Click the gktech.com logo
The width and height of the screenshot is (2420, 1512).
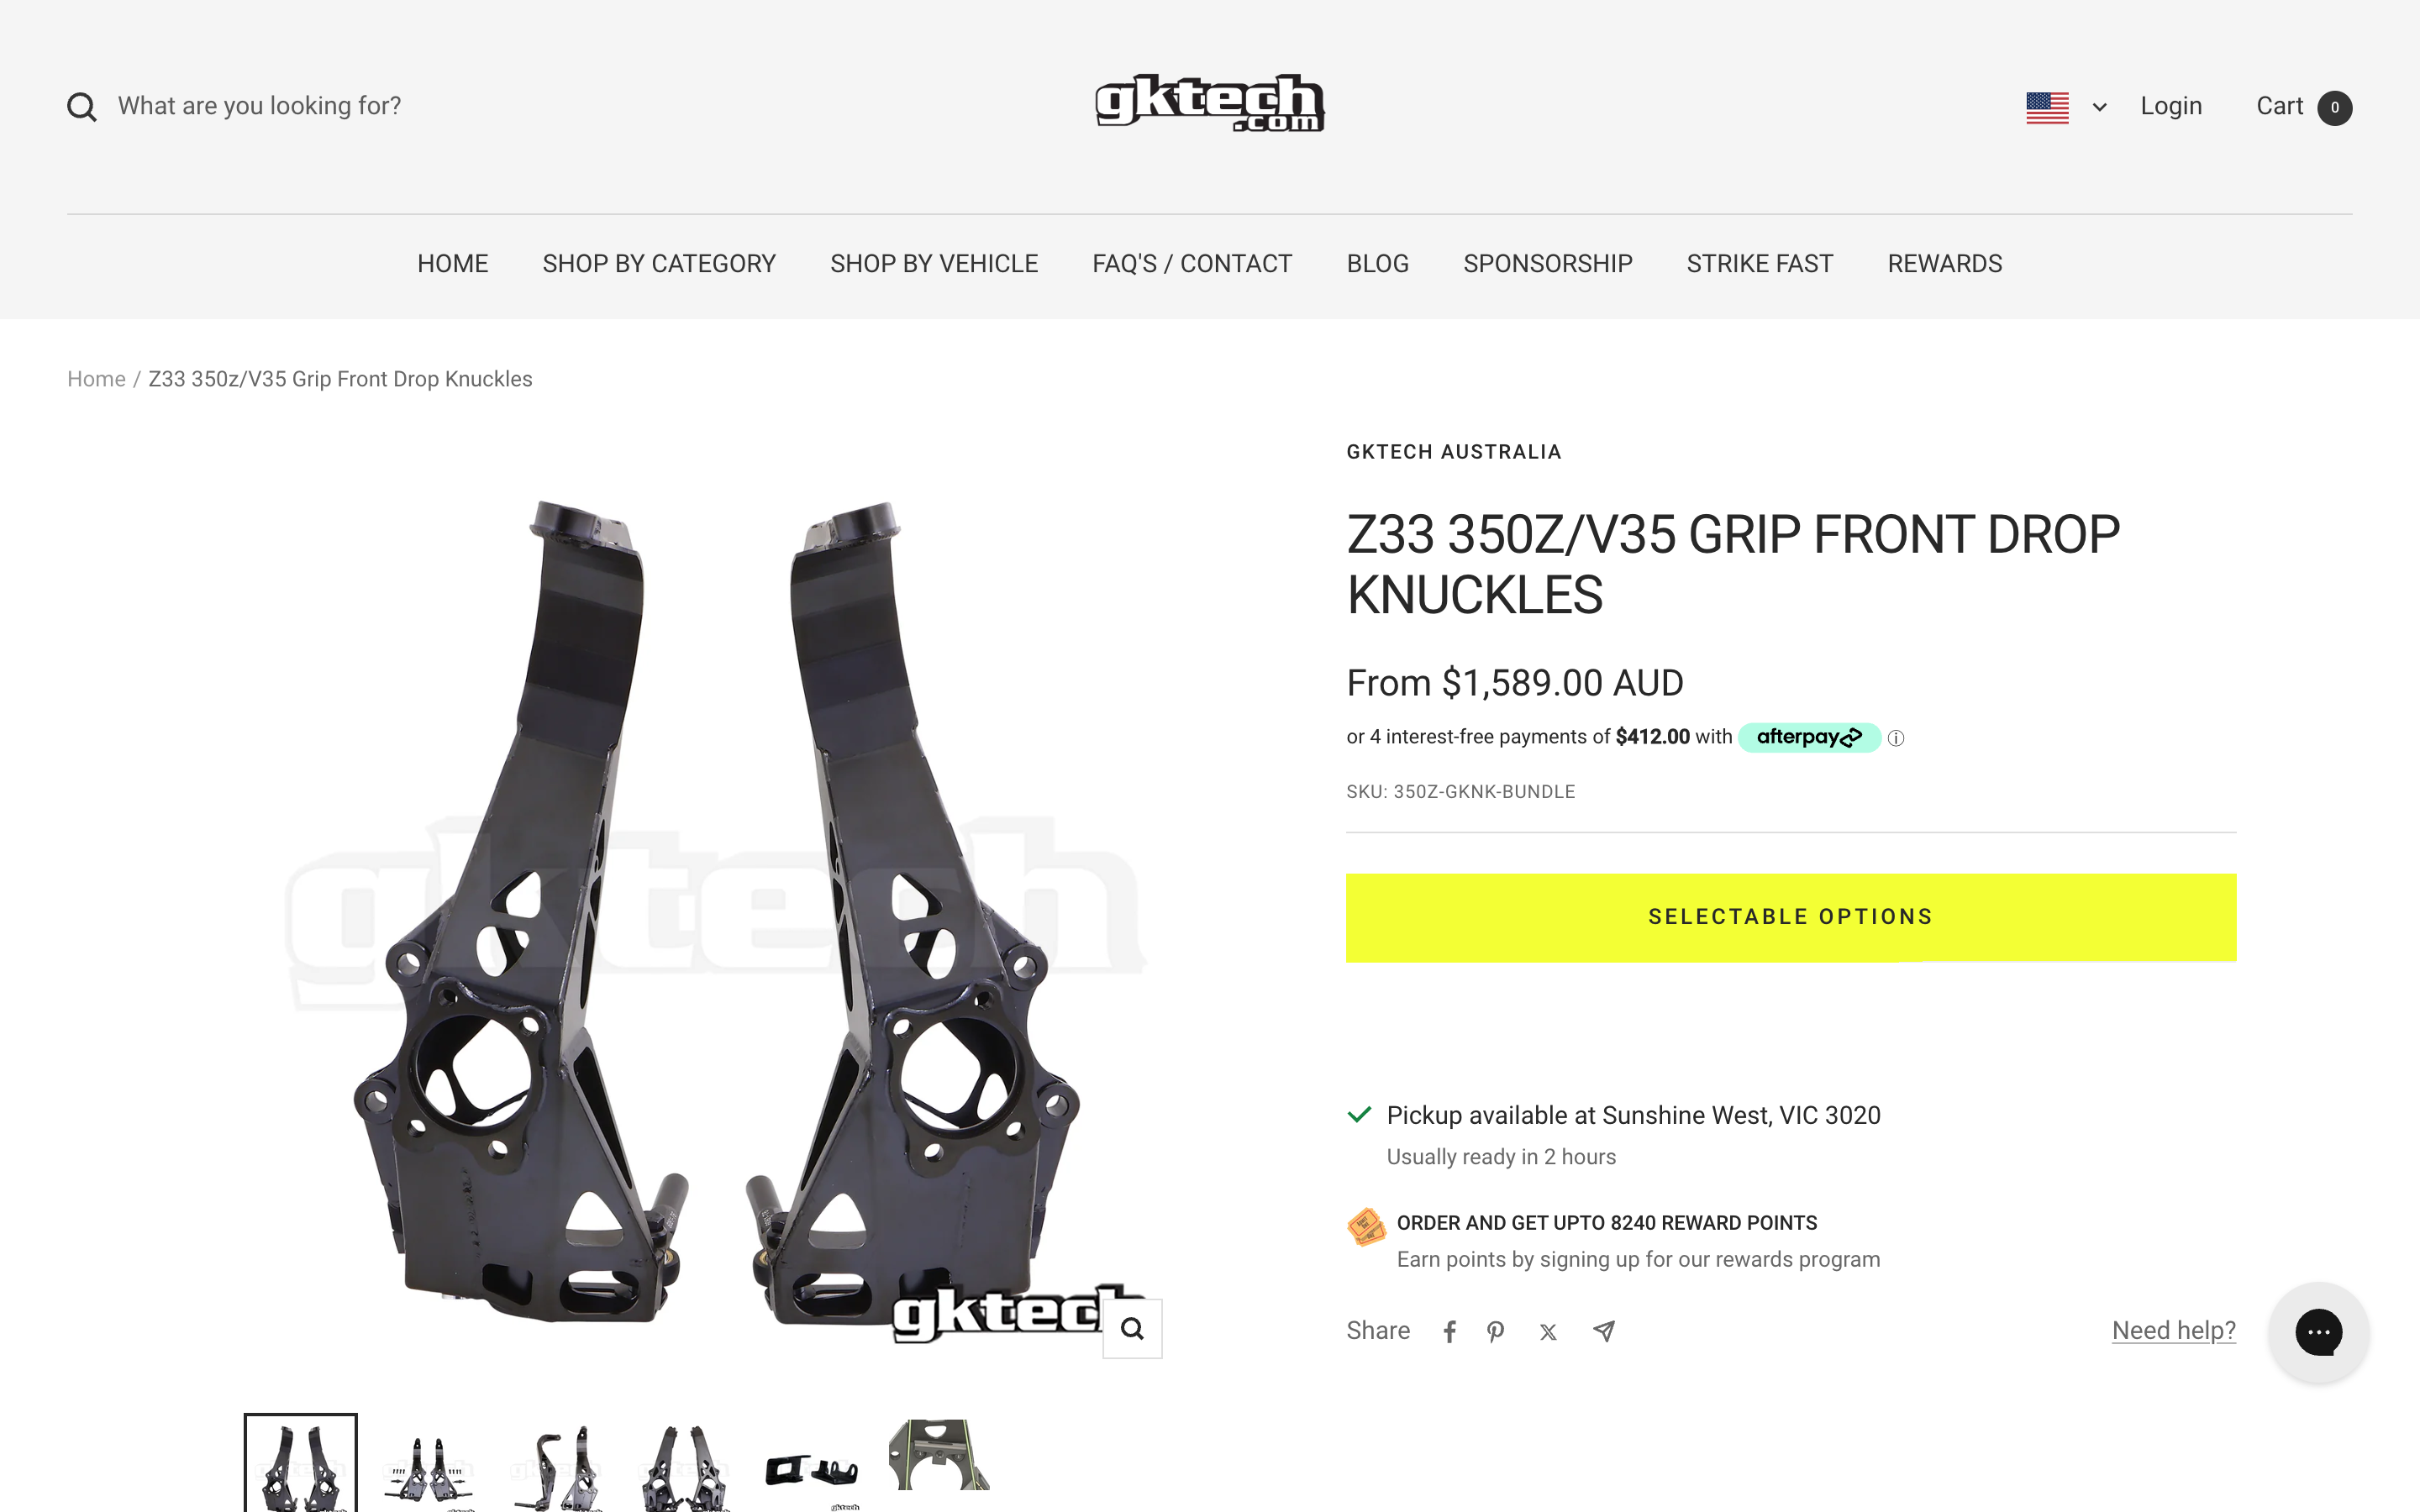tap(1210, 103)
